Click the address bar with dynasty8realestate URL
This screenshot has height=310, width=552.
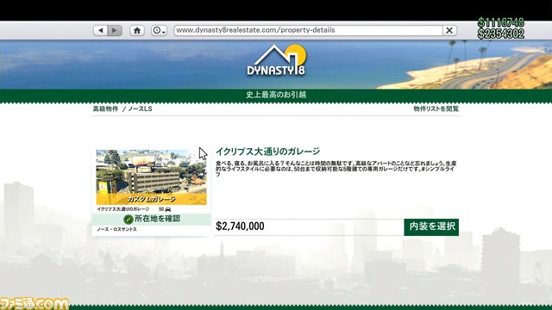point(308,30)
